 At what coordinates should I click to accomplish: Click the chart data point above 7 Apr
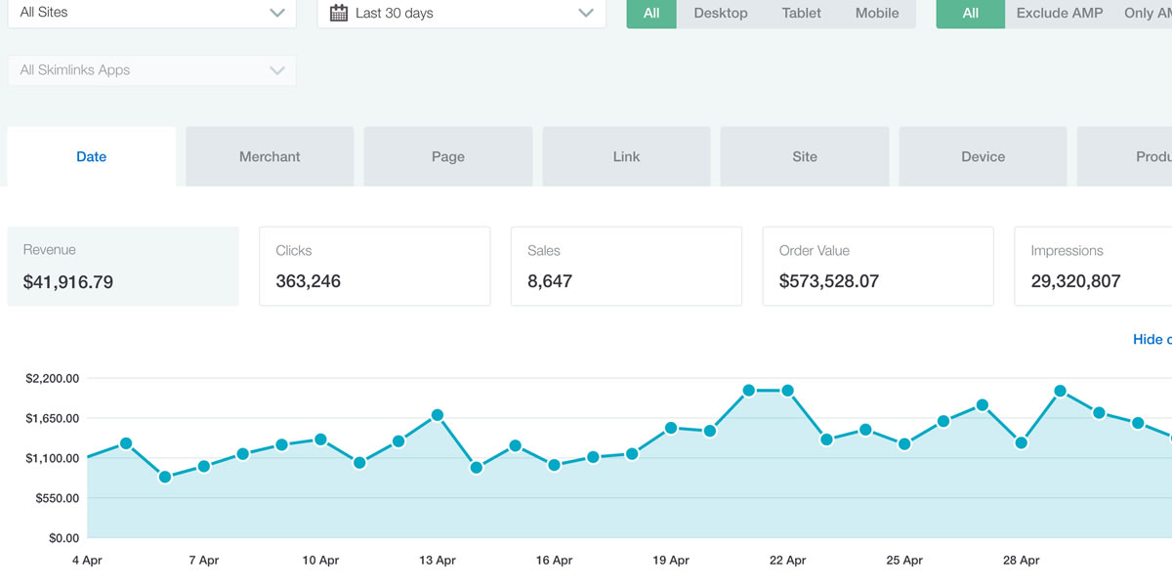204,466
